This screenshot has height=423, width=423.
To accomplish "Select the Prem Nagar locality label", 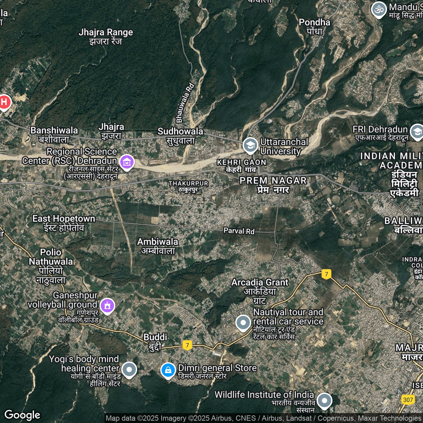I will point(273,185).
